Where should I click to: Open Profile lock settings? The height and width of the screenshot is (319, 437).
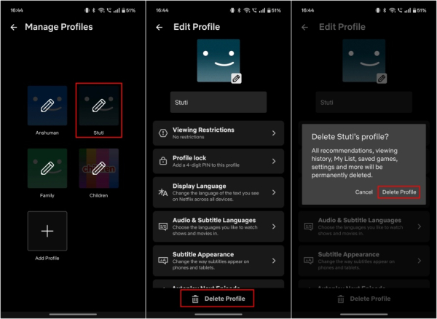[x=219, y=161]
